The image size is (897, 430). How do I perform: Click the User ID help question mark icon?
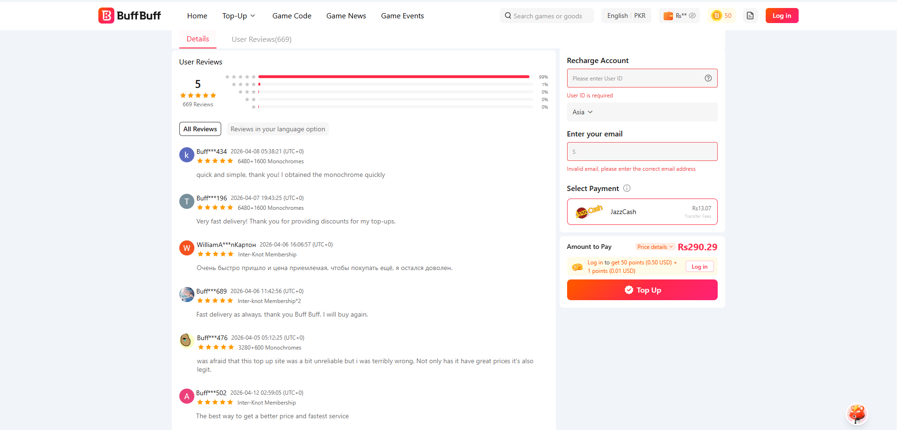point(708,78)
